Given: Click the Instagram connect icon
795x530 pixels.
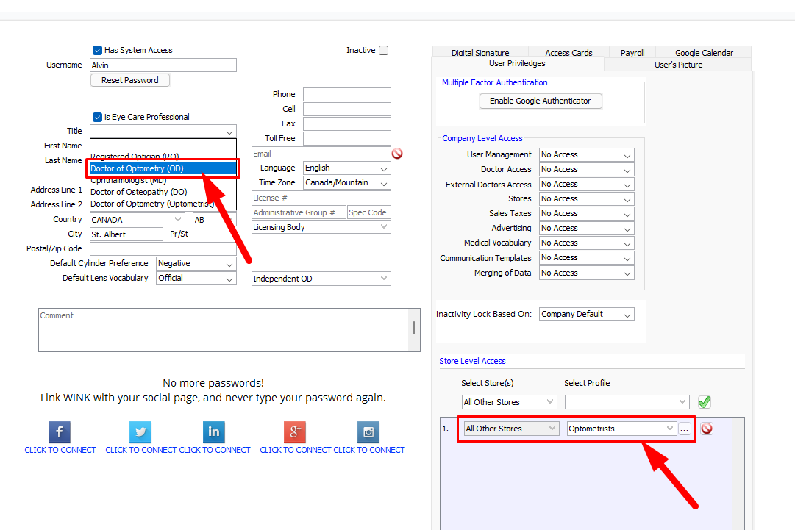Looking at the screenshot, I should click(368, 432).
